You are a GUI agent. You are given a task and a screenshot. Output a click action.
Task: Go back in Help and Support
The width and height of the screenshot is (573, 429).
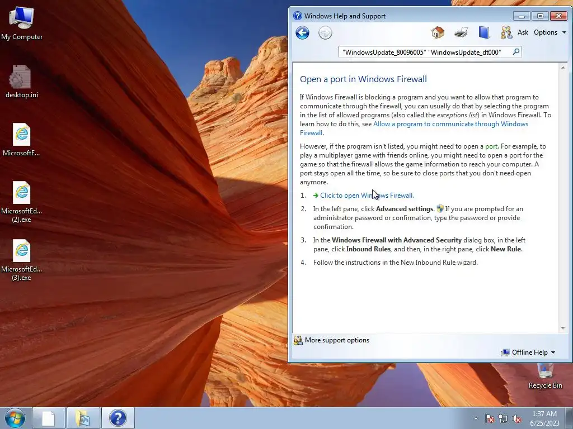[302, 33]
